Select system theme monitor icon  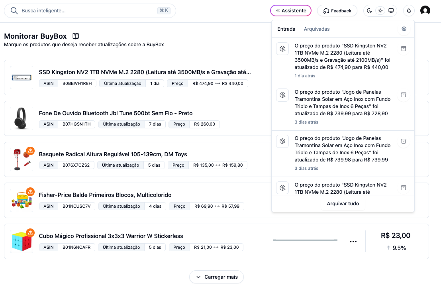391,11
